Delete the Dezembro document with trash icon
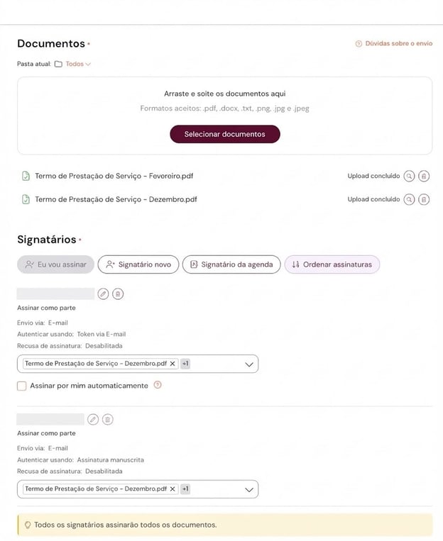This screenshot has height=541, width=443. pos(424,199)
